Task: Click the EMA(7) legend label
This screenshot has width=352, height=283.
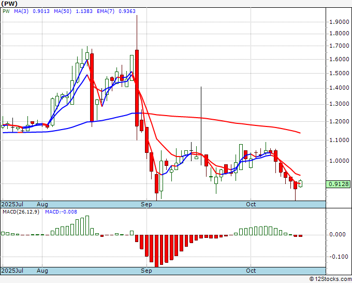Action: click(x=106, y=11)
